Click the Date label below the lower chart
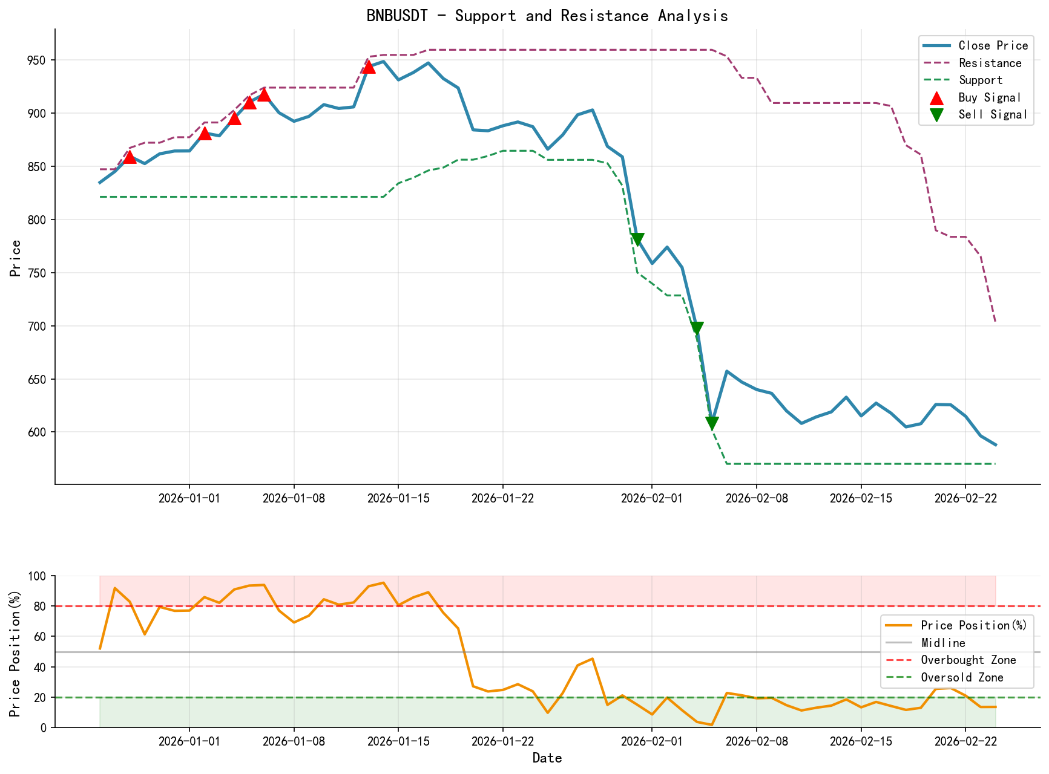The width and height of the screenshot is (1049, 774). click(x=548, y=758)
